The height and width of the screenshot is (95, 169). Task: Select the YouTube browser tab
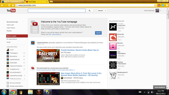click(37, 2)
